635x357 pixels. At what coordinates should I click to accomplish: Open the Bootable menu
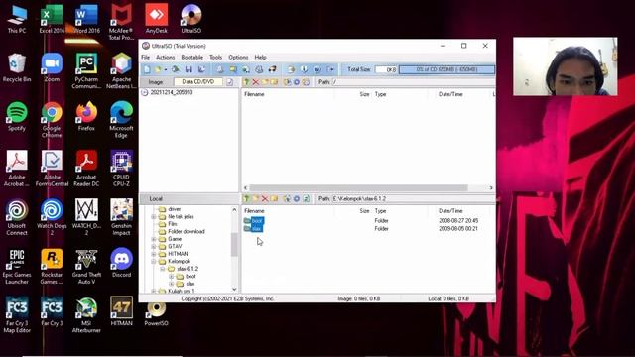pos(191,58)
